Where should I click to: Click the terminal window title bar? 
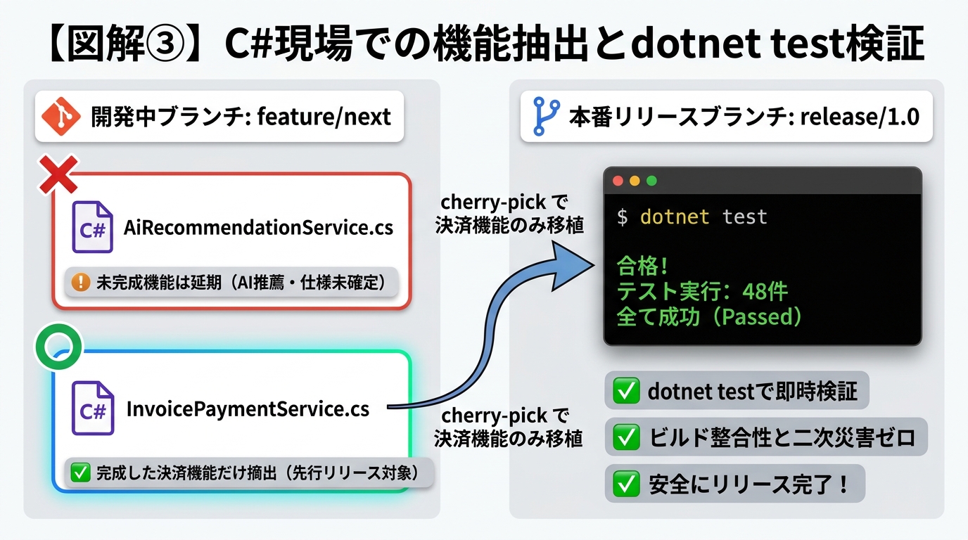pyautogui.click(x=763, y=181)
